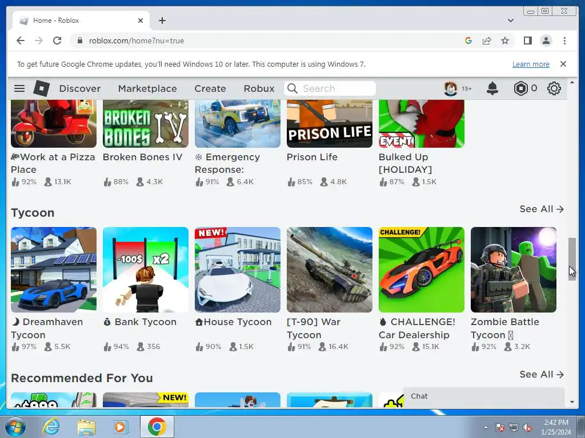Screen dimensions: 585x438
Task: Open the Marketplace menu item
Action: pos(147,88)
